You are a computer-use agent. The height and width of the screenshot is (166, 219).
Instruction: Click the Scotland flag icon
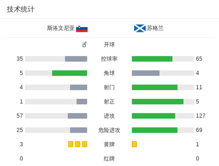pyautogui.click(x=140, y=28)
